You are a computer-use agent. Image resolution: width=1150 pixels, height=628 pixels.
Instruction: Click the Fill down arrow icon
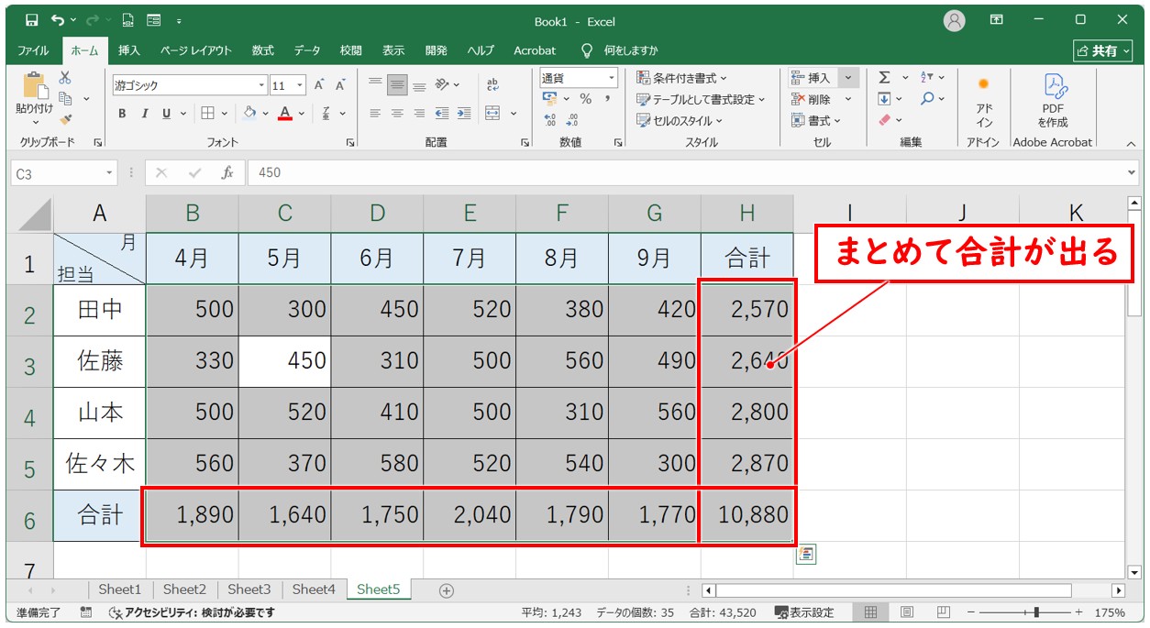(884, 99)
